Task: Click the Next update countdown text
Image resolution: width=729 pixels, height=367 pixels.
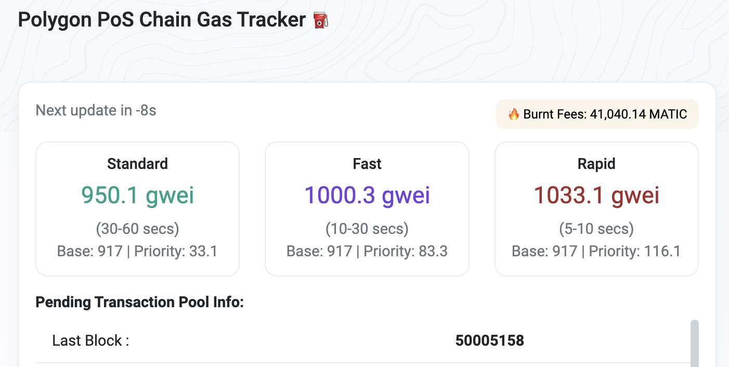Action: 96,110
